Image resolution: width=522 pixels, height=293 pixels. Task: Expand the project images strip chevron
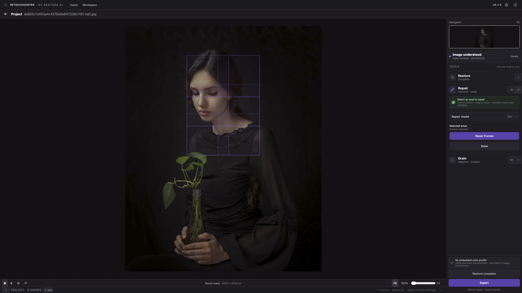tap(6, 290)
